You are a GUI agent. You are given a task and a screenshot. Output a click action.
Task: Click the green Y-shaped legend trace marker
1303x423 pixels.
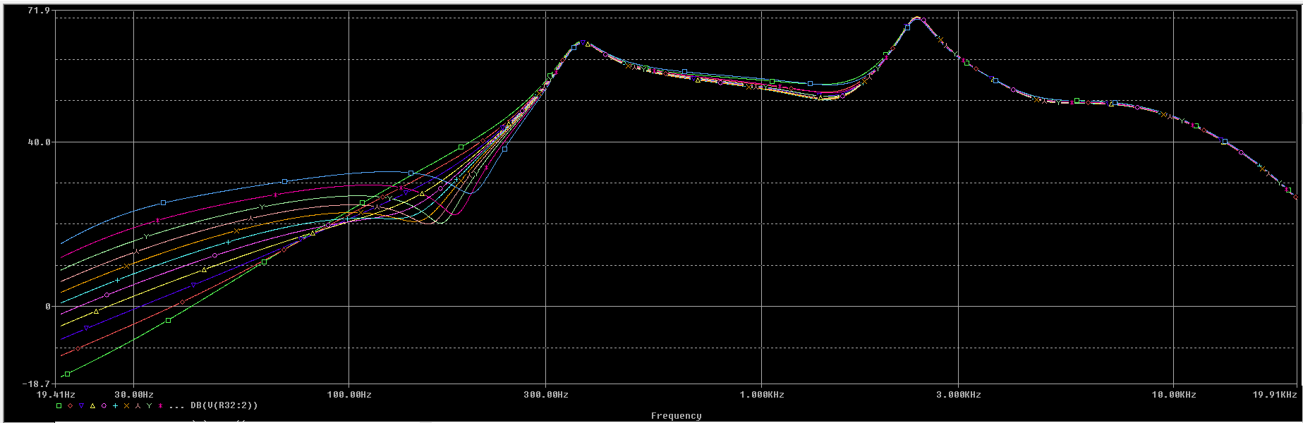(x=150, y=406)
